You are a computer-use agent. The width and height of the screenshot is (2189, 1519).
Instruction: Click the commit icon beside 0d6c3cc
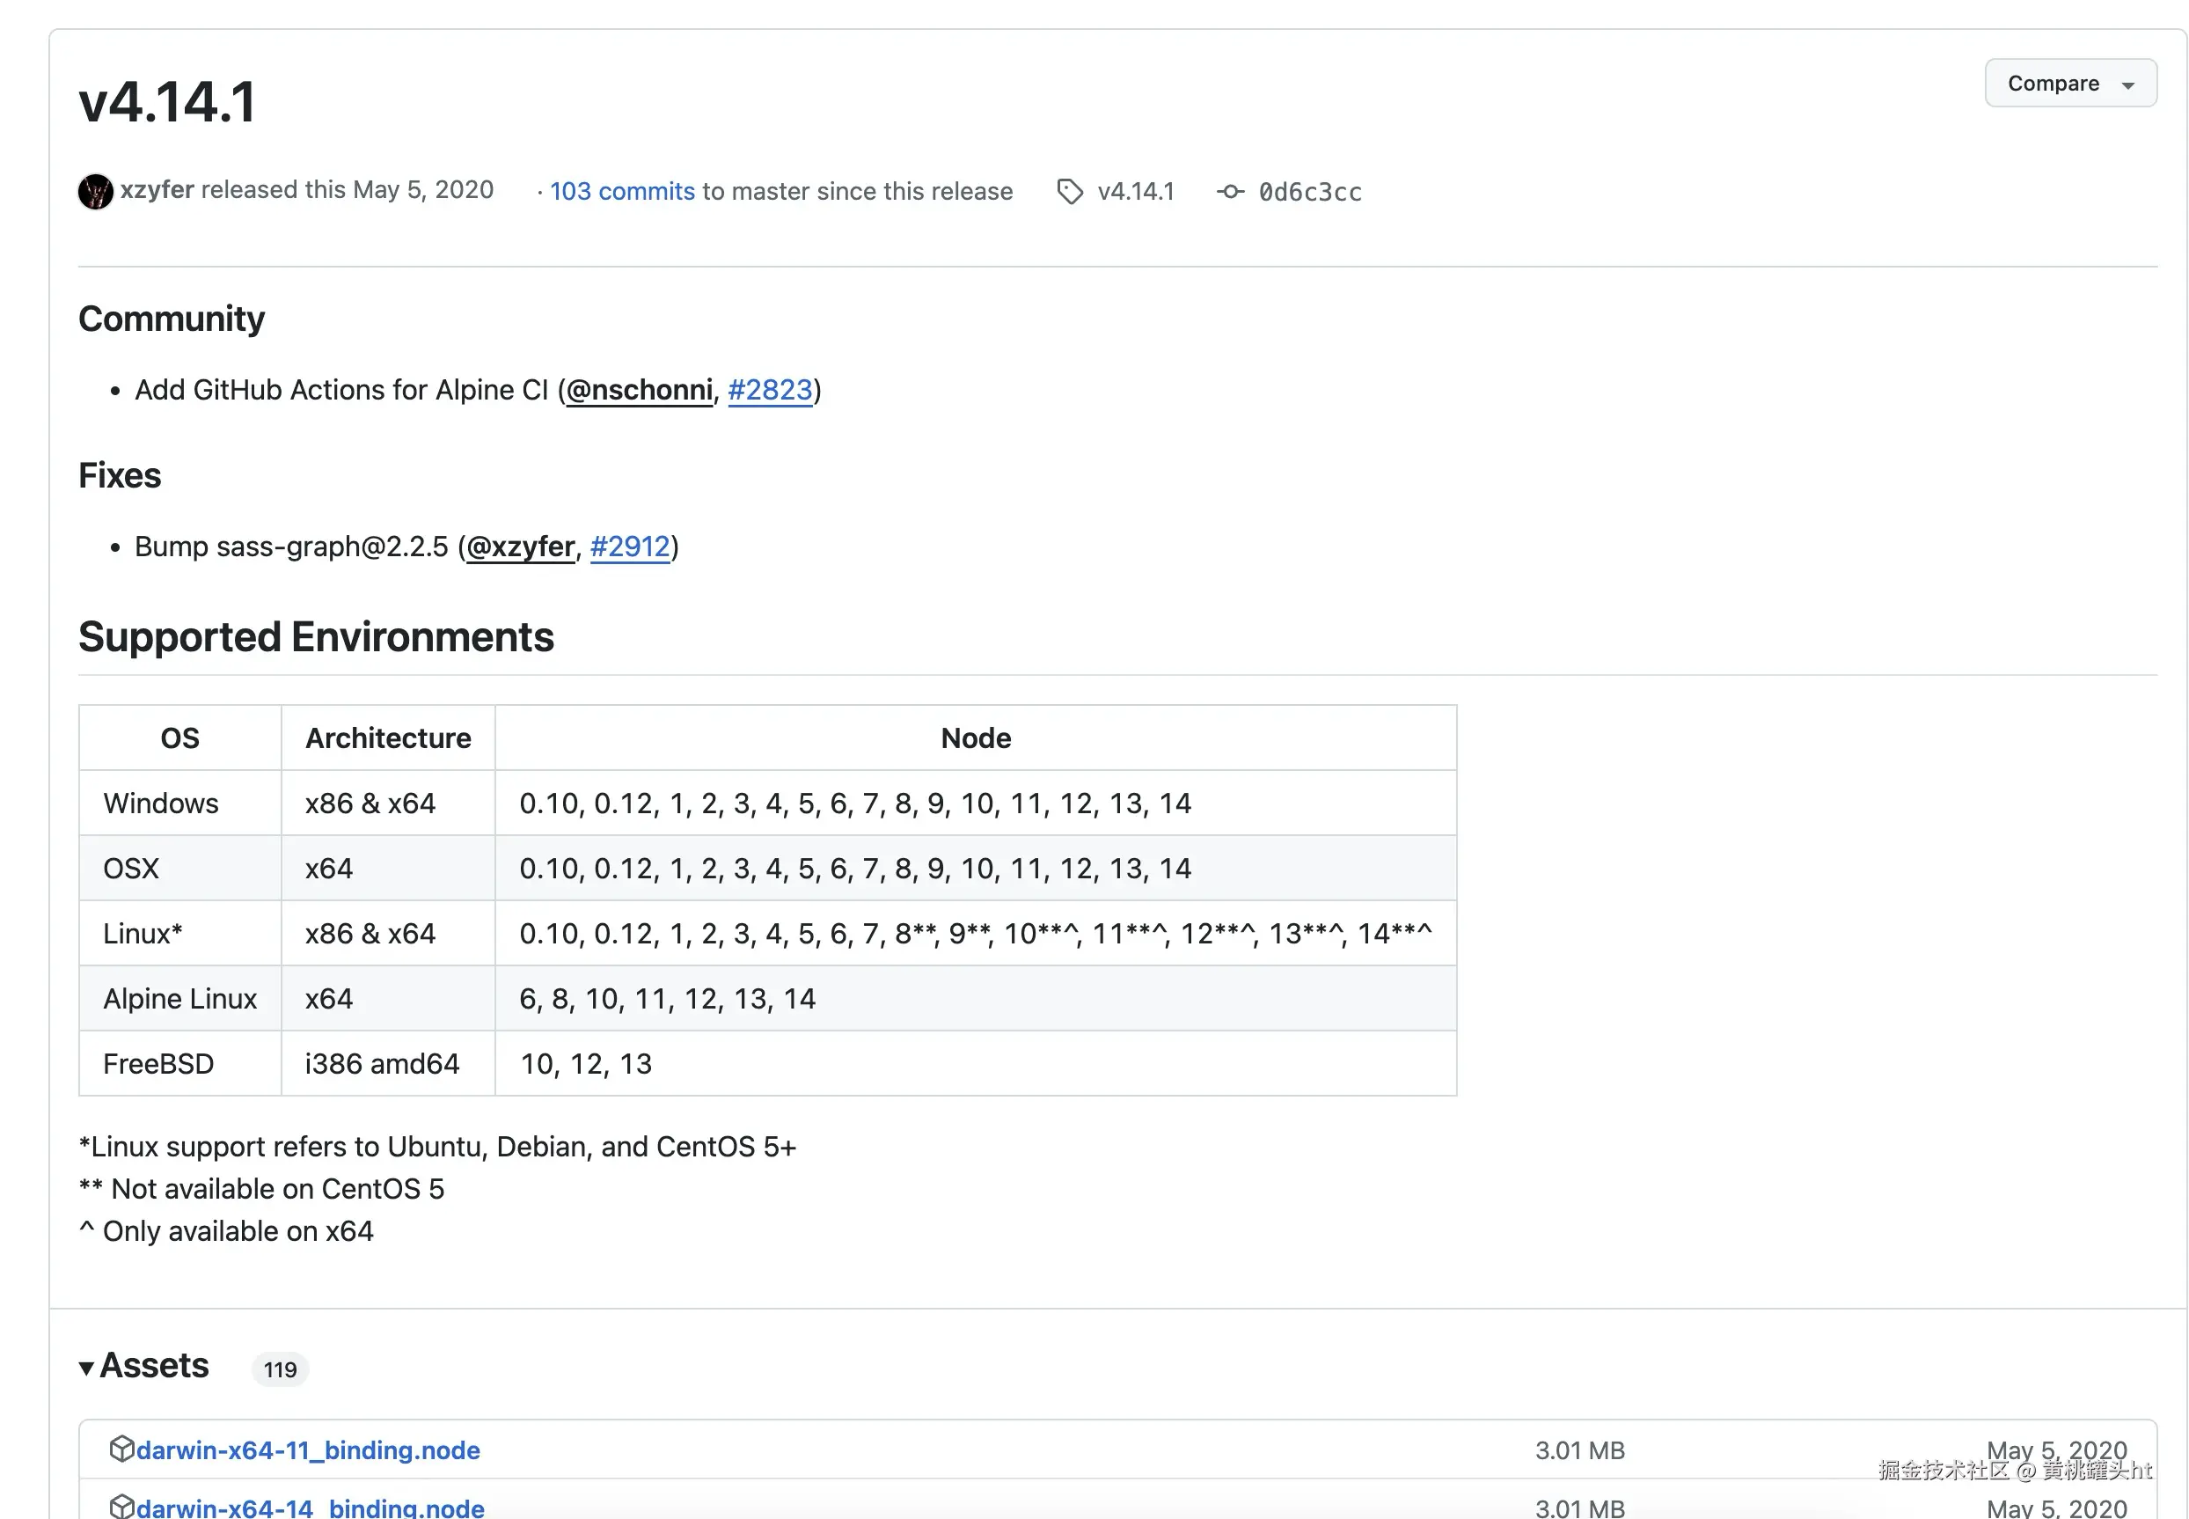click(x=1229, y=191)
